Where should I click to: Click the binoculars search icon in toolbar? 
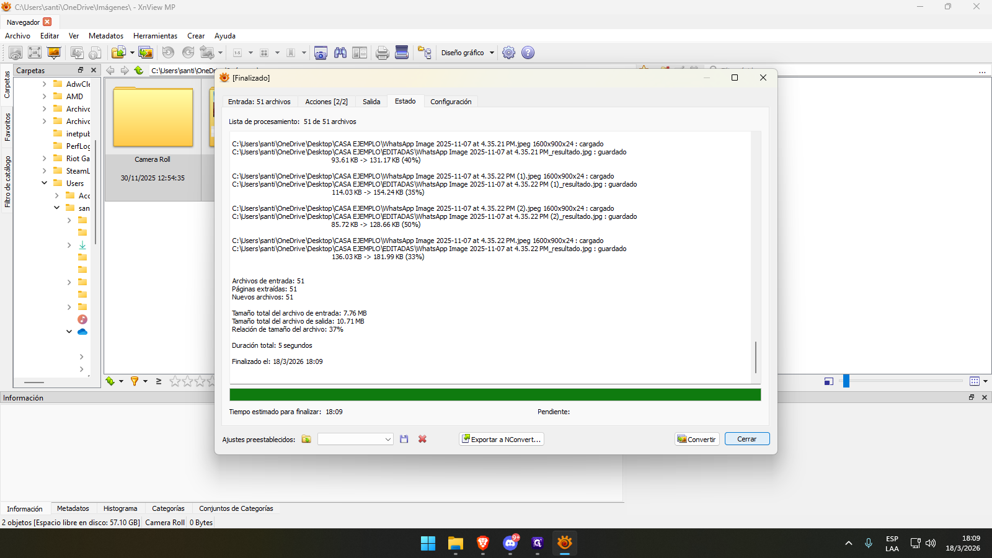point(340,53)
